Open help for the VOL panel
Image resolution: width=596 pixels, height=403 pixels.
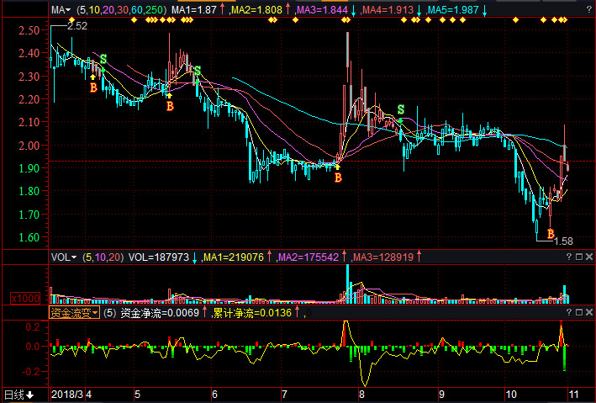pyautogui.click(x=569, y=257)
